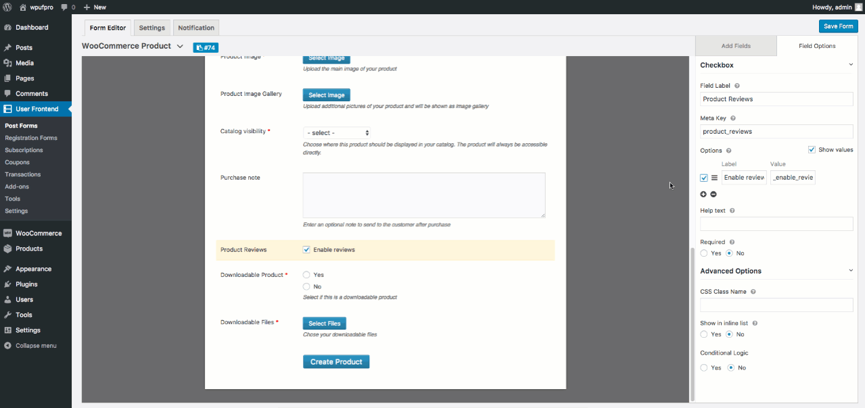Click the Purchase note textarea
Viewport: 865px width, 408px height.
[424, 195]
